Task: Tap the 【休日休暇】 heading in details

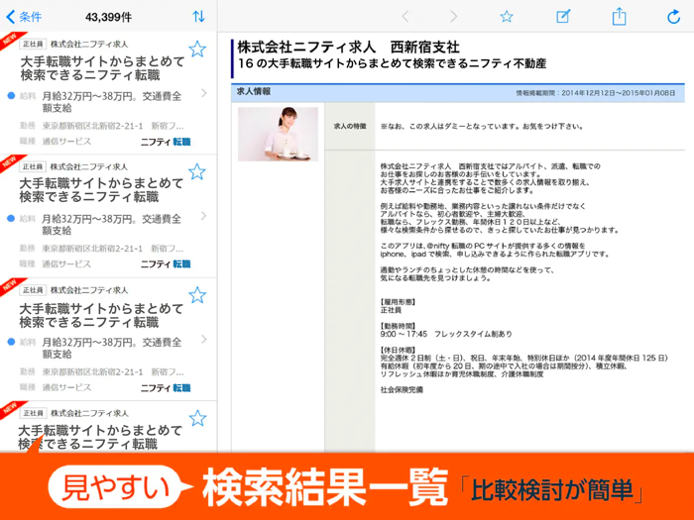Action: point(398,350)
